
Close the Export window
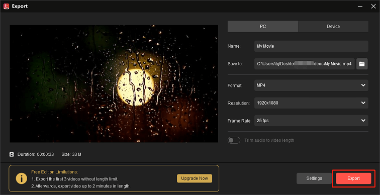[x=373, y=7]
